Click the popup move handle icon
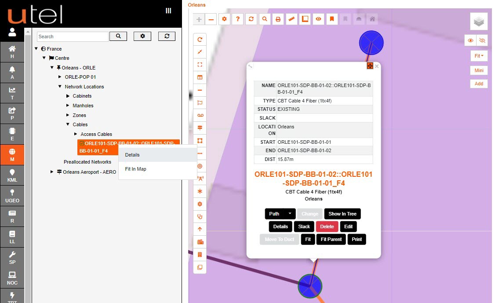Viewport: 495px width, 303px height. pos(370,66)
